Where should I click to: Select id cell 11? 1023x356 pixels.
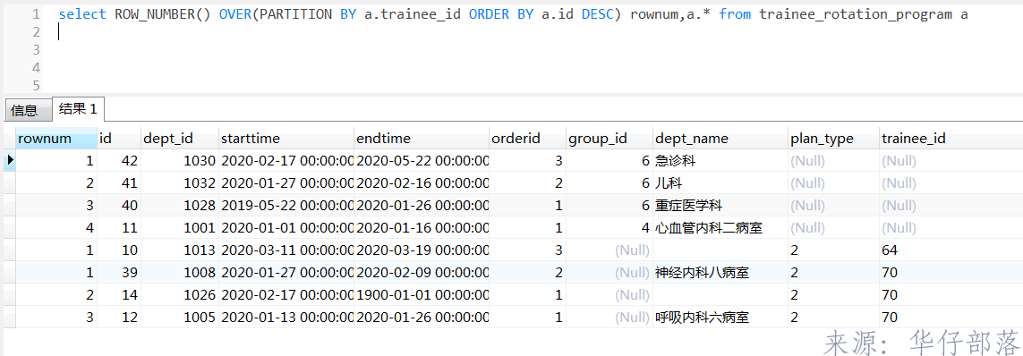[x=119, y=228]
